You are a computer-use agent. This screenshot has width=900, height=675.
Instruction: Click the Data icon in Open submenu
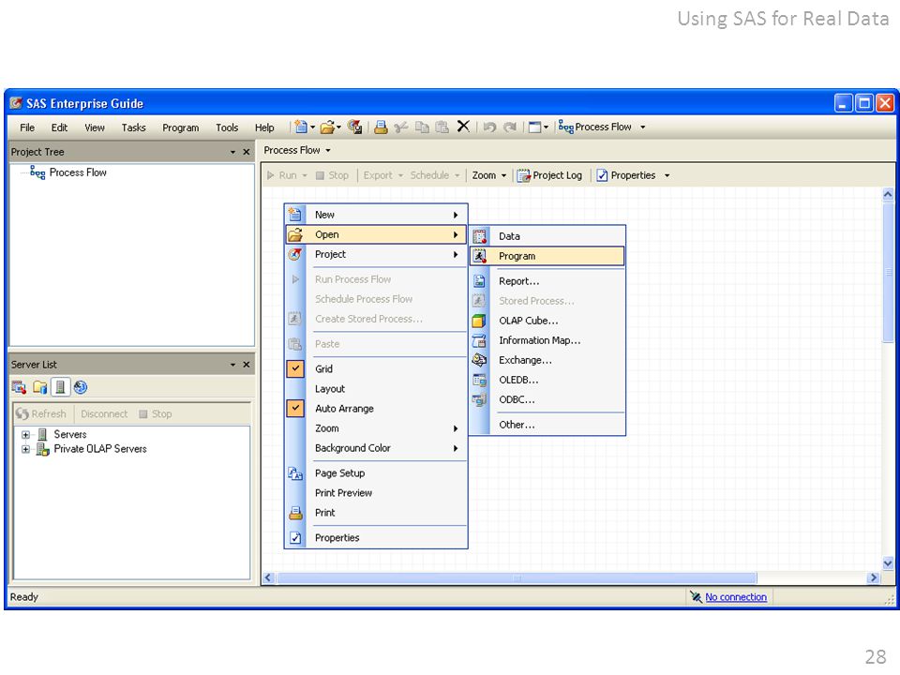coord(479,236)
